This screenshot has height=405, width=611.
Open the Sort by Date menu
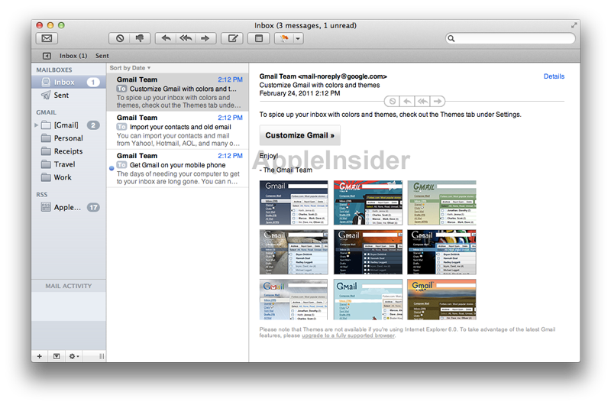[x=131, y=69]
